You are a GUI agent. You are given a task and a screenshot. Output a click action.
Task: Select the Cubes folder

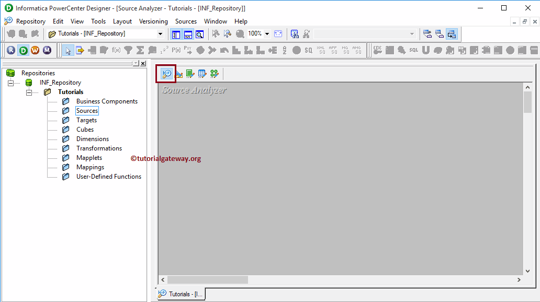pos(85,130)
